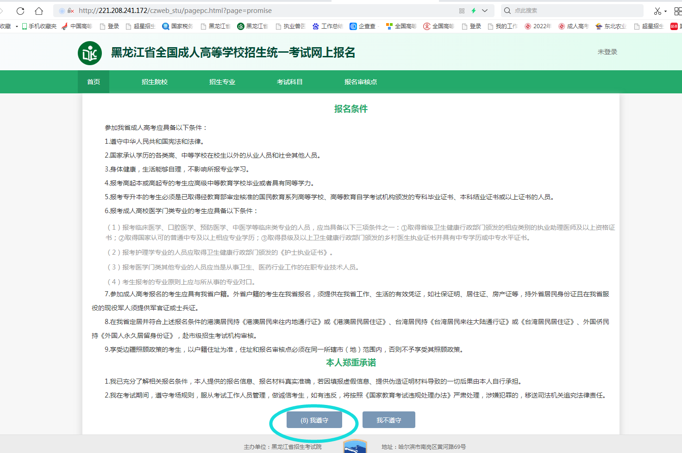Screen dimensions: 682x453
Task: Go to the browser home page icon
Action: pyautogui.click(x=39, y=11)
